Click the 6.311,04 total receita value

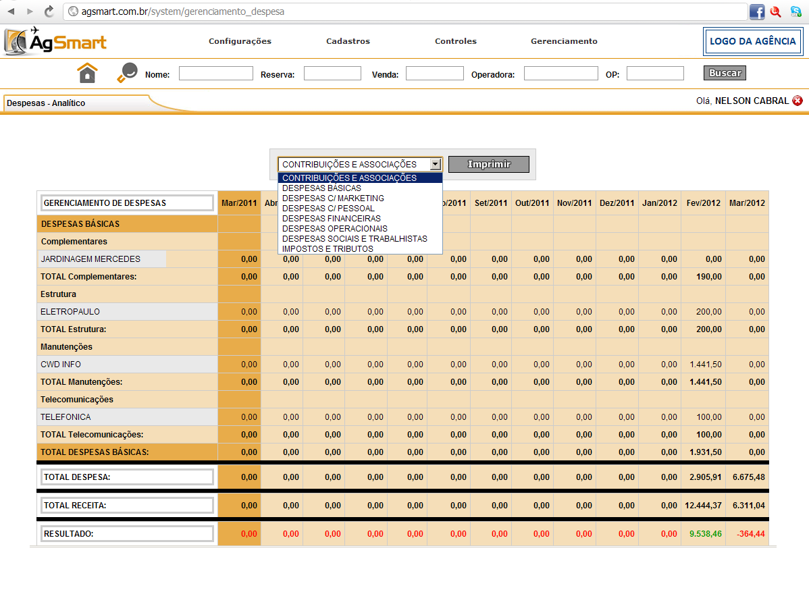coord(749,506)
